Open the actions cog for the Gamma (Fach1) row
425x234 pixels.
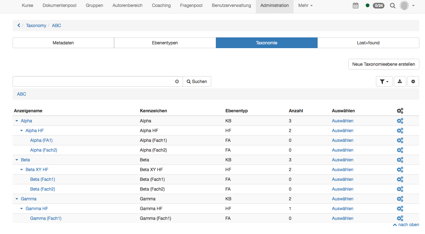click(x=400, y=218)
